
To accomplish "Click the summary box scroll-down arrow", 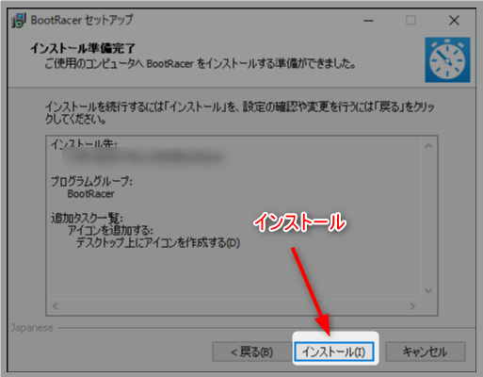I will pyautogui.click(x=428, y=290).
